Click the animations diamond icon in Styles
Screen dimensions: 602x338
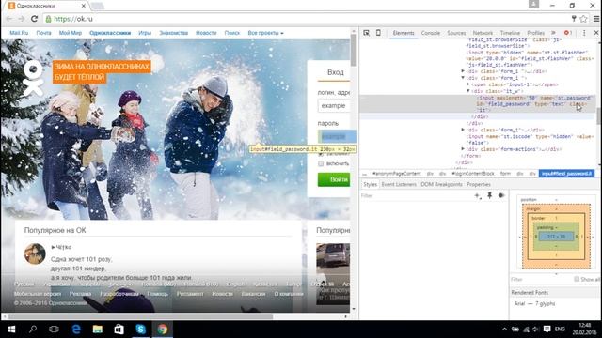click(501, 195)
